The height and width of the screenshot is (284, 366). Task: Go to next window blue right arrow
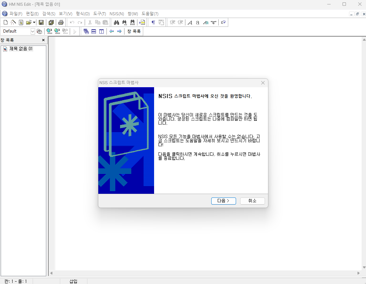pos(119,31)
